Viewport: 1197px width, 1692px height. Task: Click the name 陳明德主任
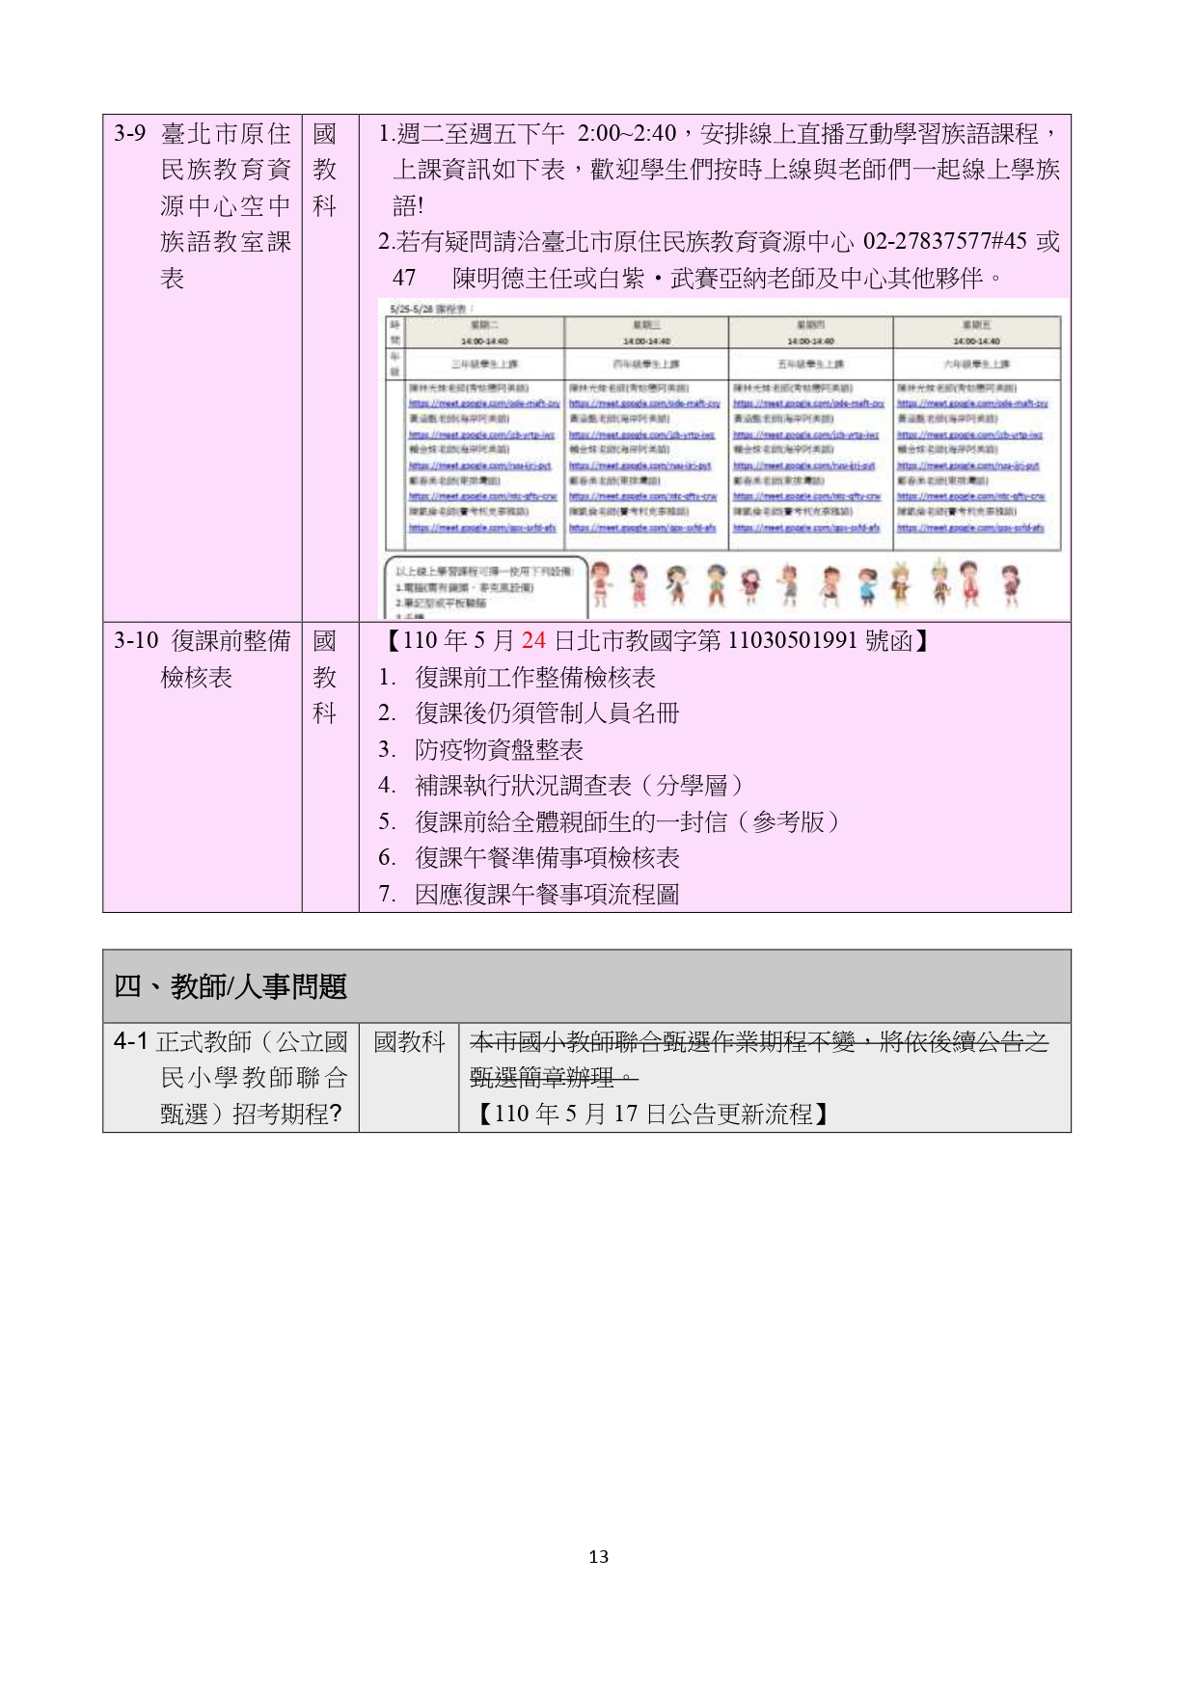512,279
